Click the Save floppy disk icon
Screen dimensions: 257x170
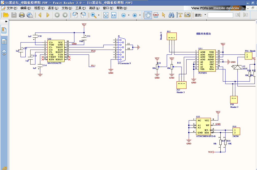click(x=14, y=15)
